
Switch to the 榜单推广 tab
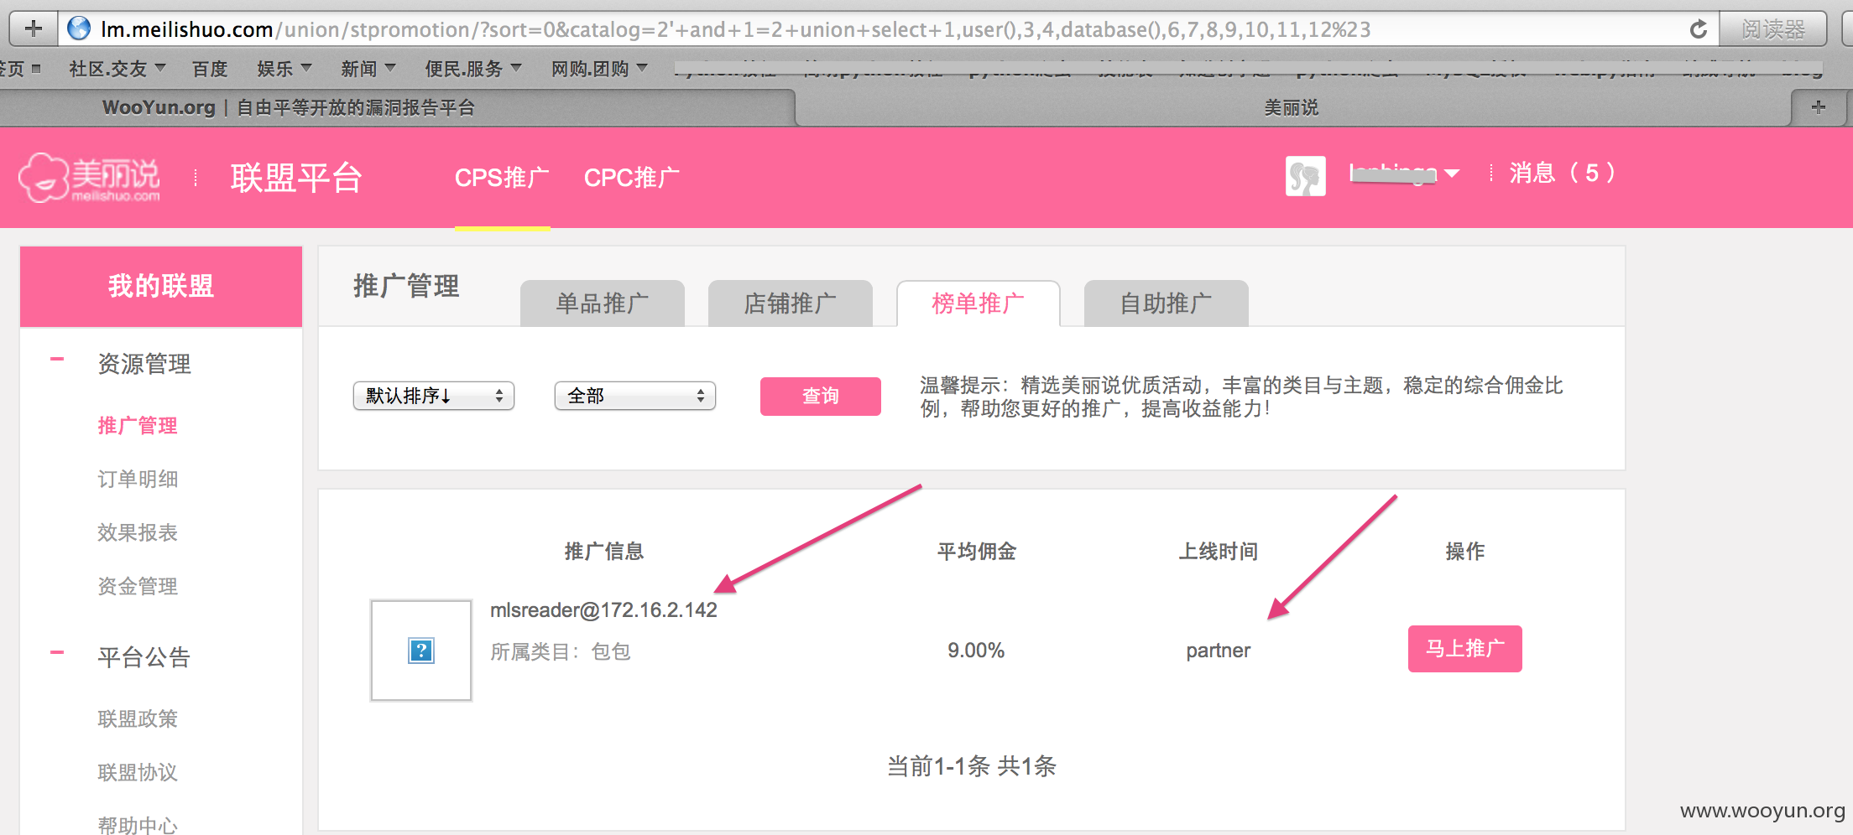coord(979,303)
